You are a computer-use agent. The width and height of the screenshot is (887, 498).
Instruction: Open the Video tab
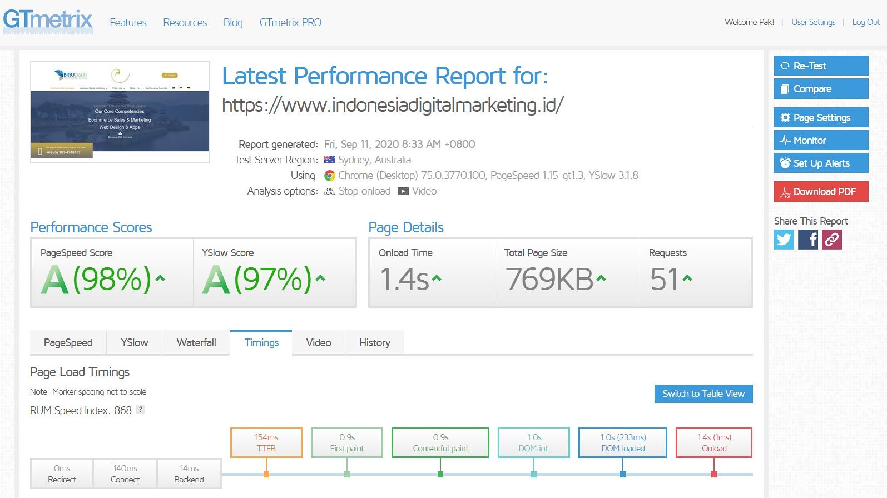point(319,343)
